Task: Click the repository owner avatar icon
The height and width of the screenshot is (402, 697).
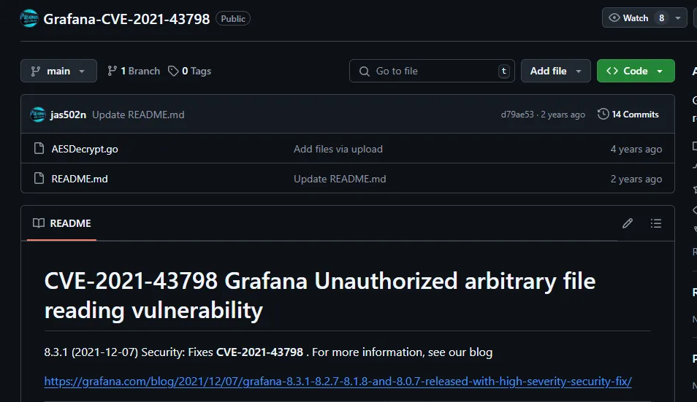Action: coord(30,18)
